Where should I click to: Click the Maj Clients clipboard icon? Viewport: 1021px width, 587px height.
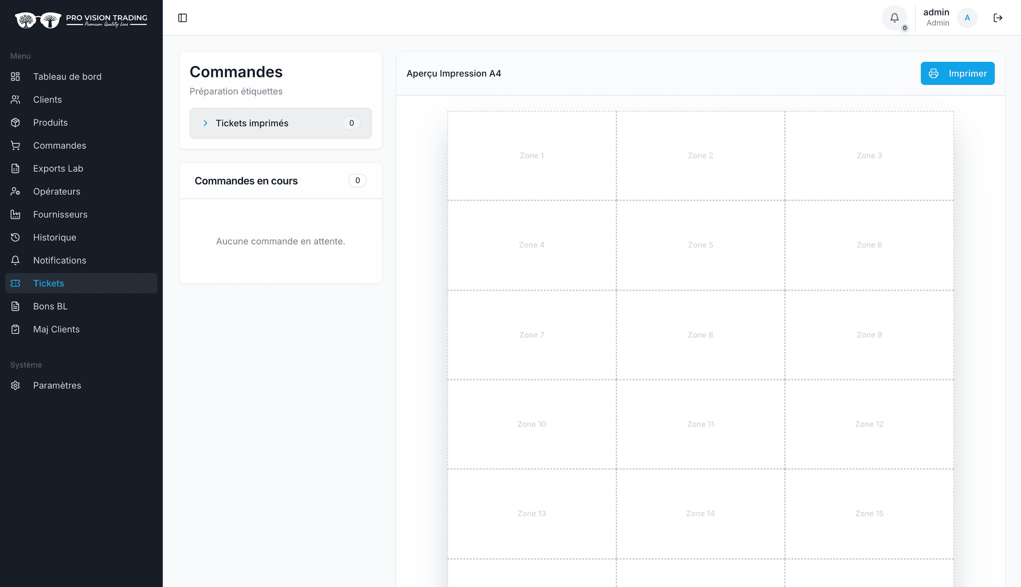click(15, 329)
